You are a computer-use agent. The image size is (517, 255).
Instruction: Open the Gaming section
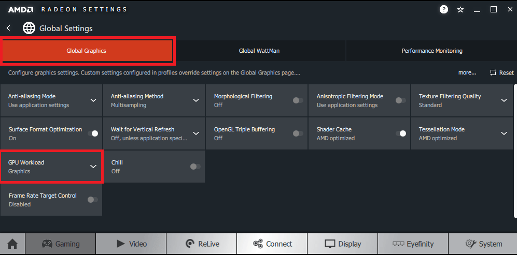pyautogui.click(x=61, y=244)
